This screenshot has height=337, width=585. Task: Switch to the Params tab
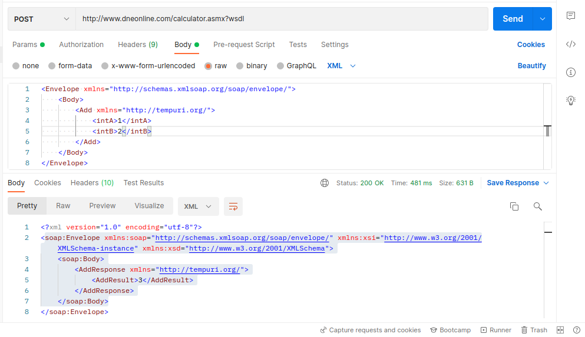tap(28, 45)
